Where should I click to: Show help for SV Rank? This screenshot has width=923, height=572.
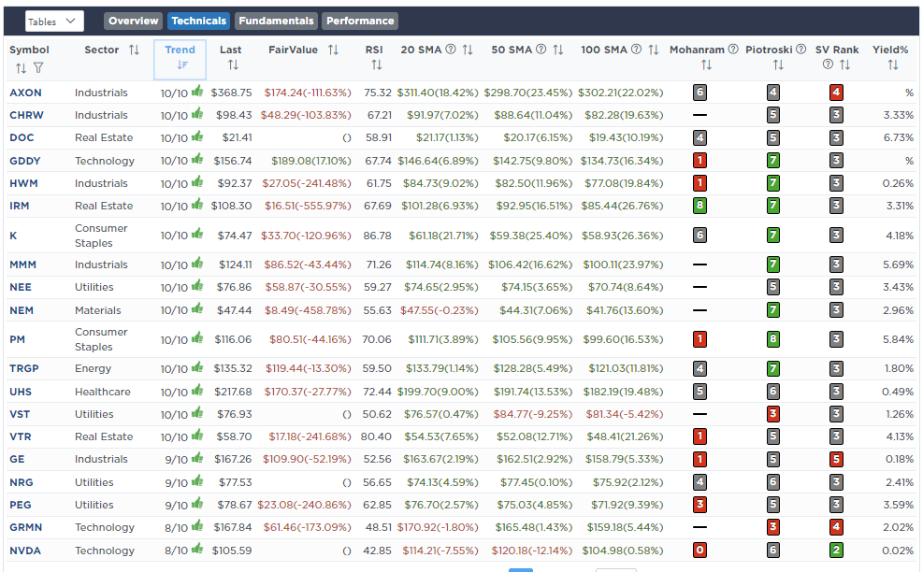click(828, 64)
